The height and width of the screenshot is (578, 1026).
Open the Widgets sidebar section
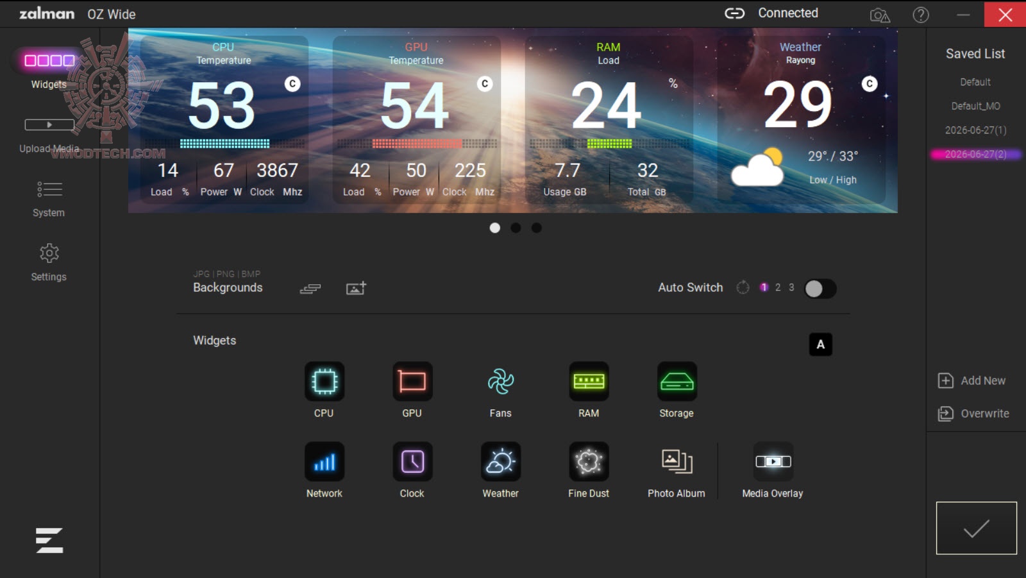pyautogui.click(x=49, y=70)
